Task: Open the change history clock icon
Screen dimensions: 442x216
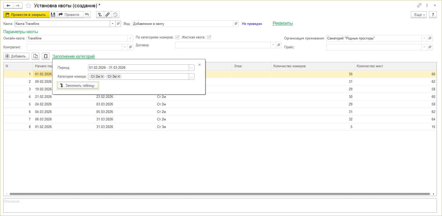Action: (x=115, y=15)
